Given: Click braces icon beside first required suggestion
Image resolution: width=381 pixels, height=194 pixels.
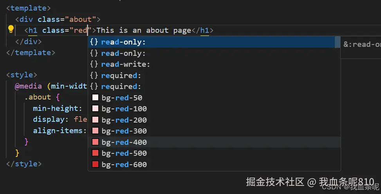Looking at the screenshot, I should 94,75.
